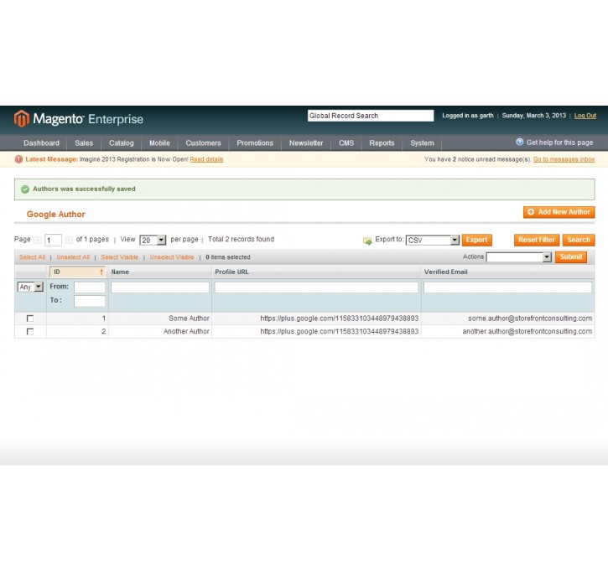
Task: Click the Profile URL in Another Author row
Action: tap(340, 332)
